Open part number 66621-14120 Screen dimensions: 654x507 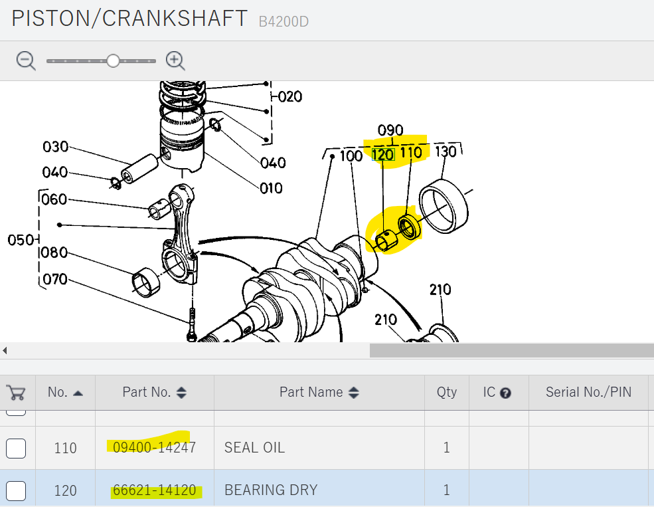coord(154,490)
